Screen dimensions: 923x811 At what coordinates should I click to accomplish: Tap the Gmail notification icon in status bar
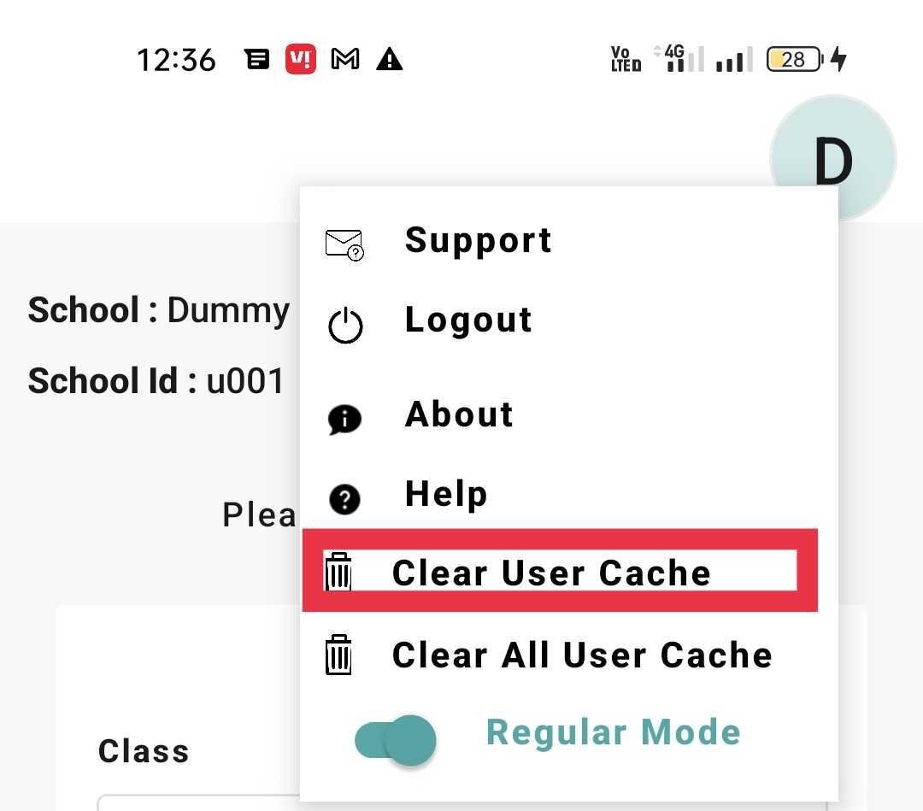click(345, 59)
